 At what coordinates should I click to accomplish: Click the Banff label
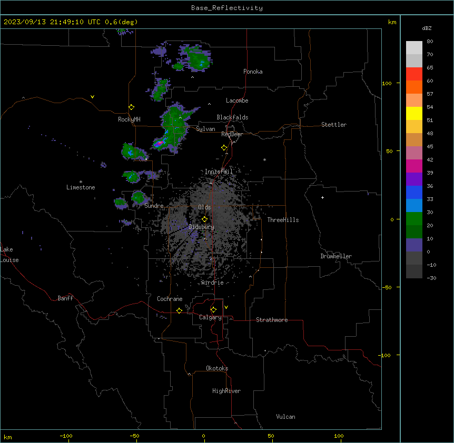65,298
